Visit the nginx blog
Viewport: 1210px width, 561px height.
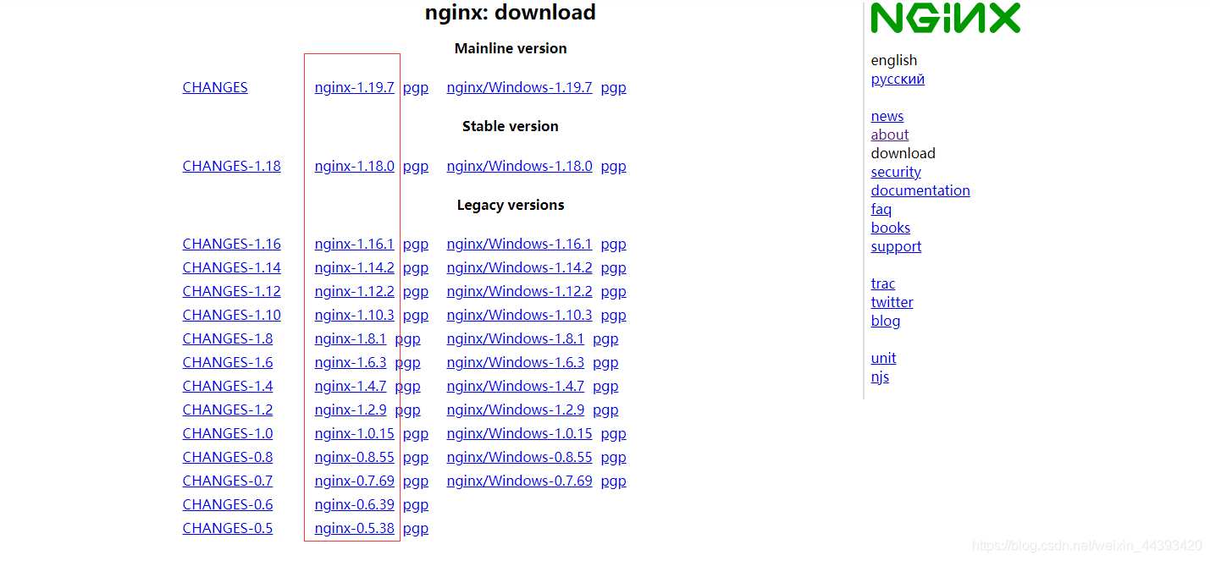point(886,321)
